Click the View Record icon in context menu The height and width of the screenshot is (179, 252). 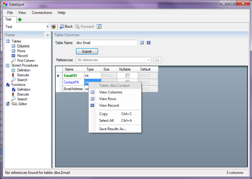point(92,106)
